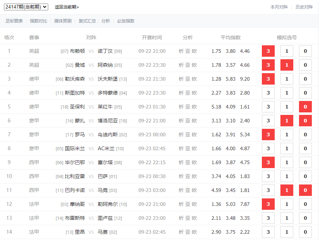Click team name 多特蒙德
Screen dimensions: 319x243
108,93
